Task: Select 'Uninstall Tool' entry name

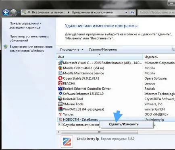Action: click(x=73, y=99)
